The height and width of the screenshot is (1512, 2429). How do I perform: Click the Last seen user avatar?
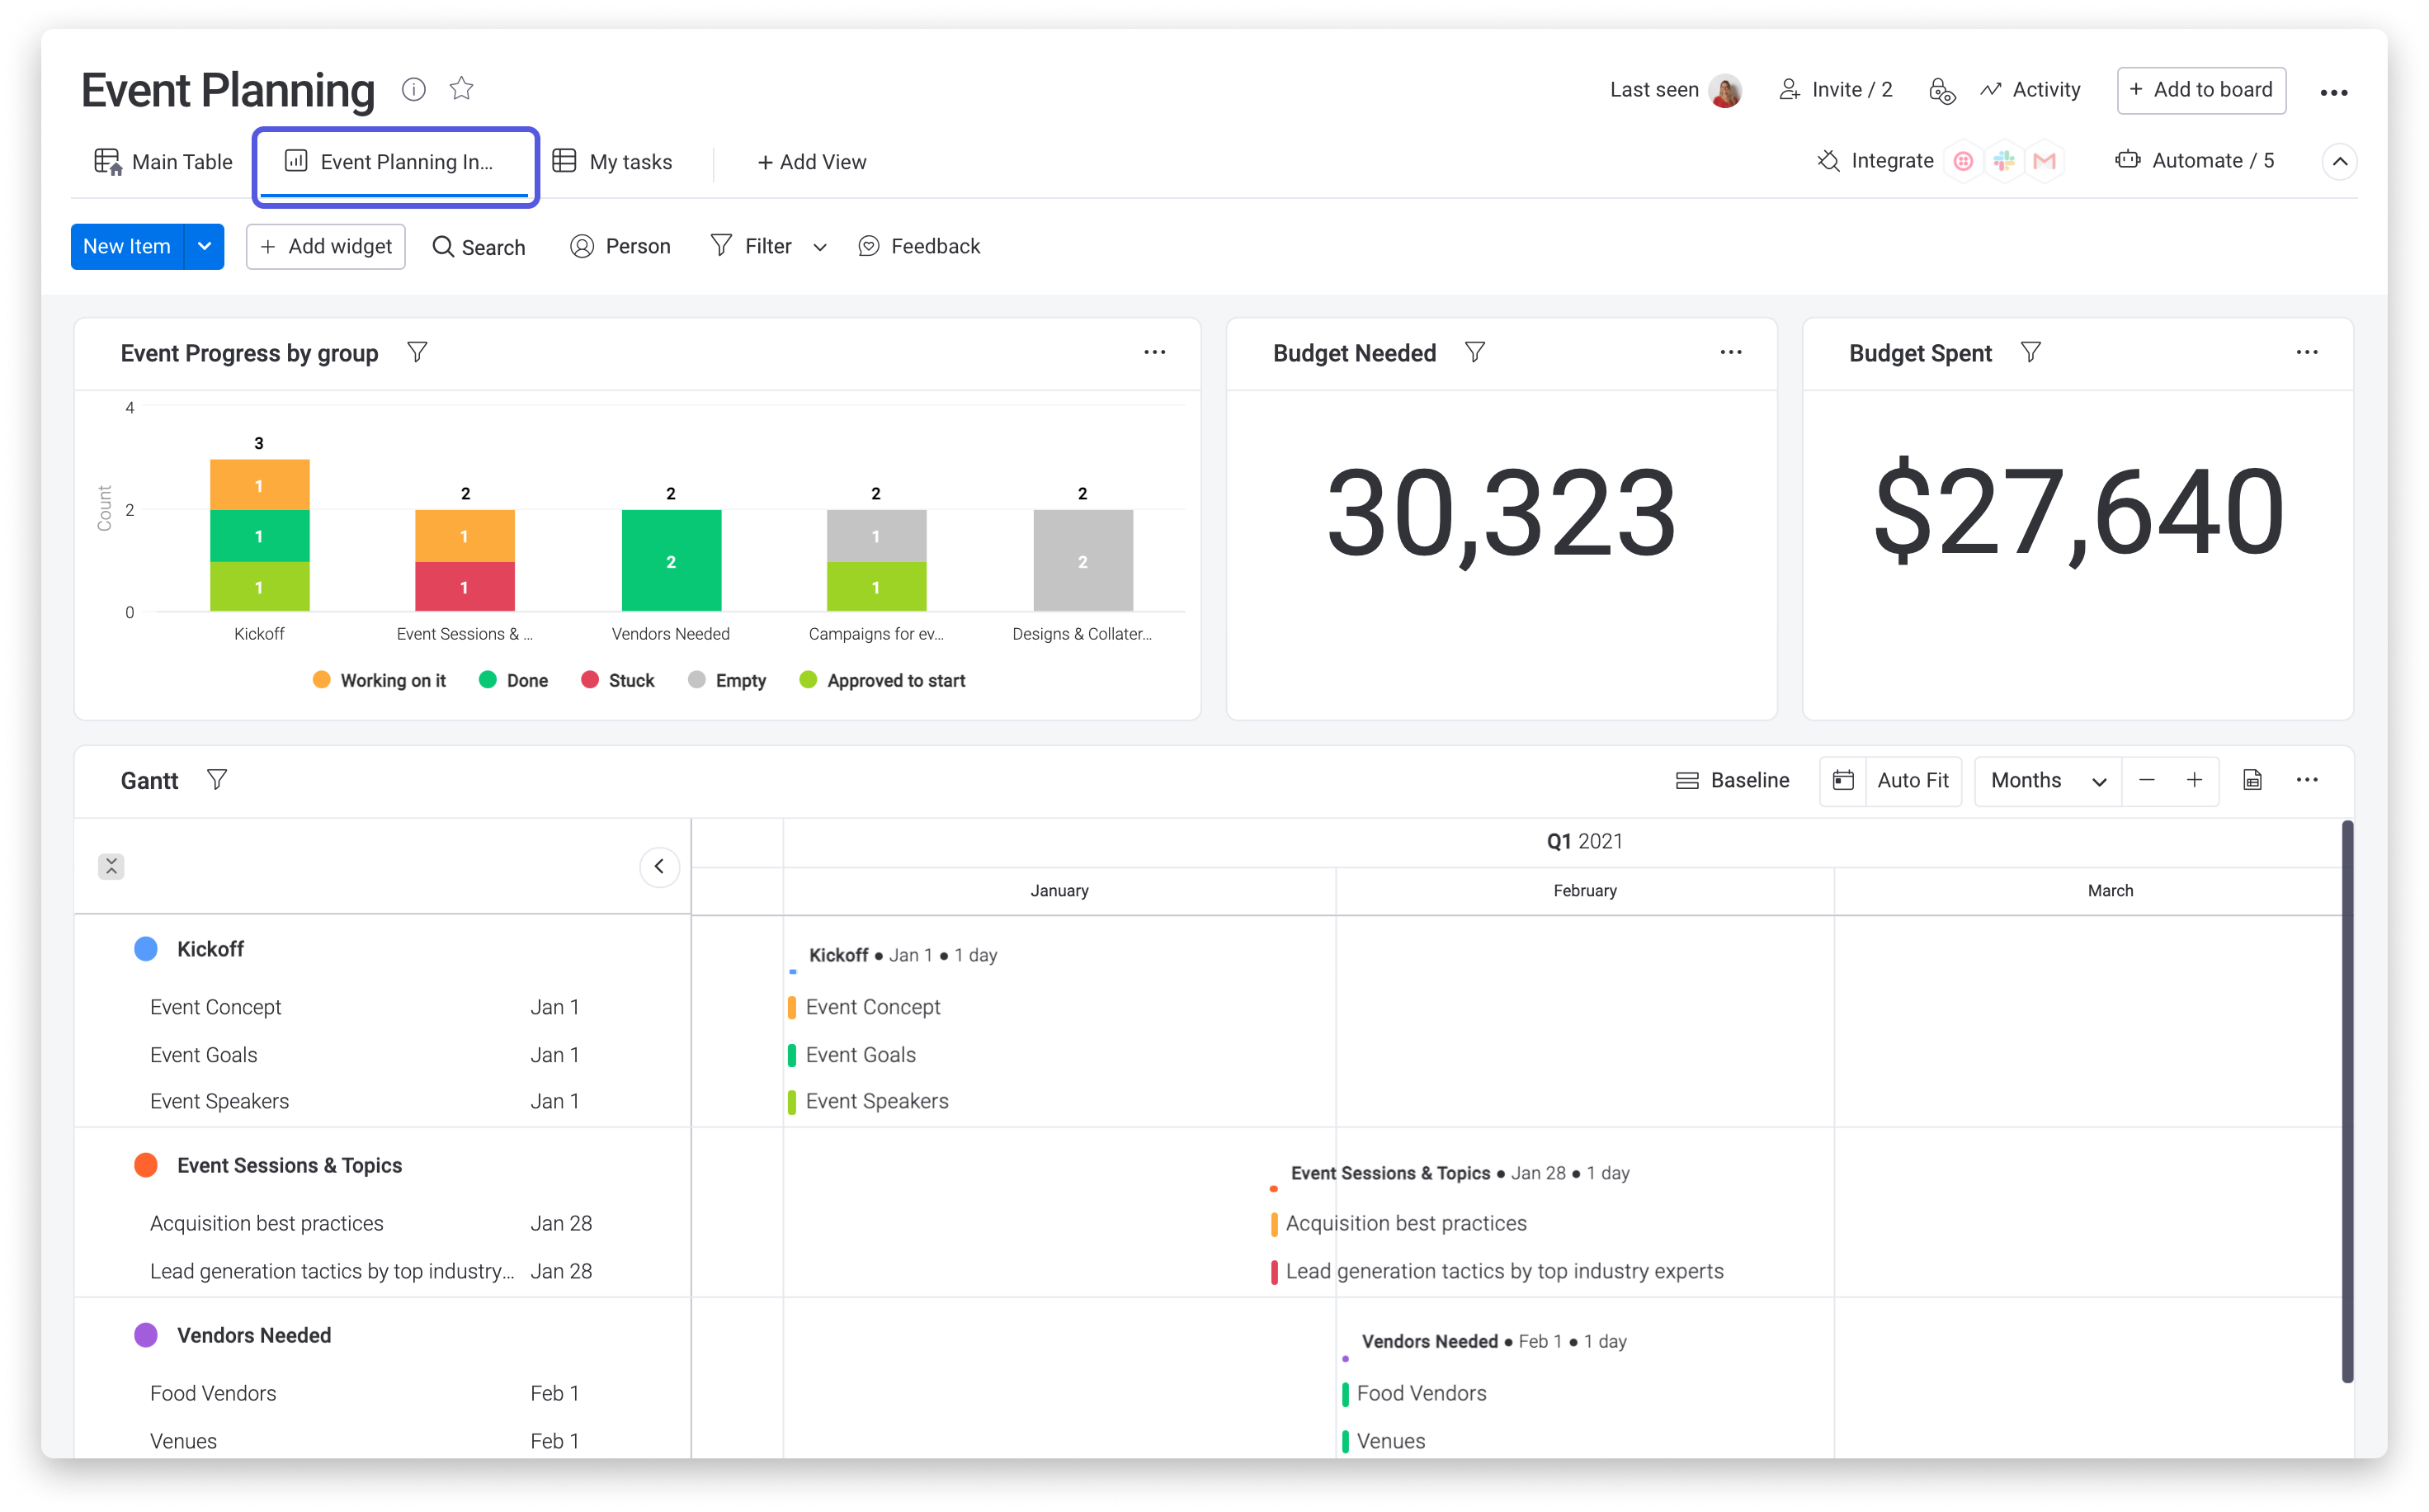click(x=1725, y=90)
